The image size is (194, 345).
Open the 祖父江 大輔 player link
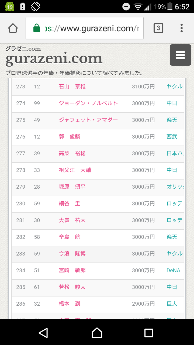coord(75,170)
